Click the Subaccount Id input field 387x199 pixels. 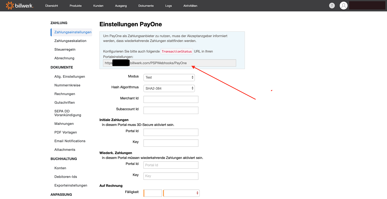tap(171, 110)
